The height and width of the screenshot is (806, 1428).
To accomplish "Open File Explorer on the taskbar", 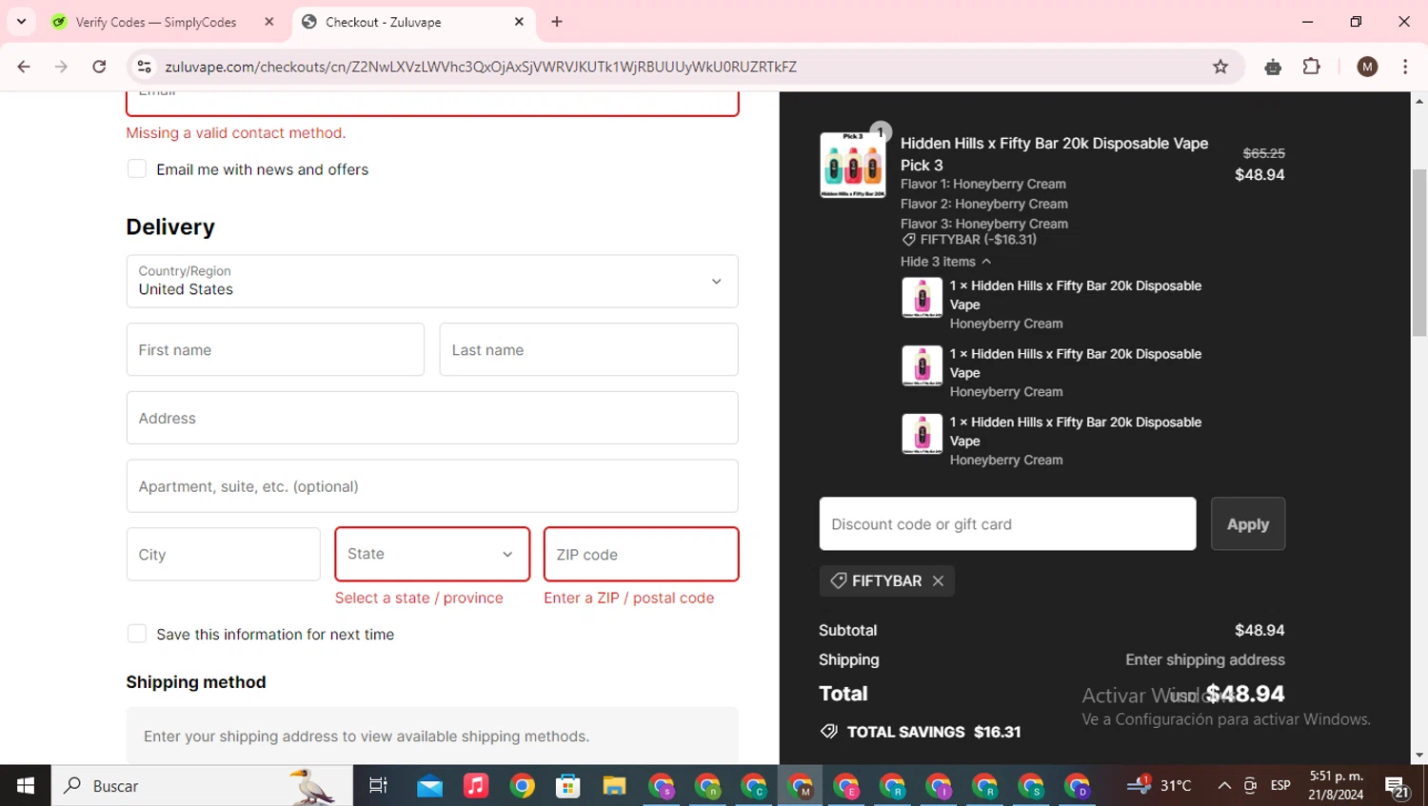I will click(614, 785).
